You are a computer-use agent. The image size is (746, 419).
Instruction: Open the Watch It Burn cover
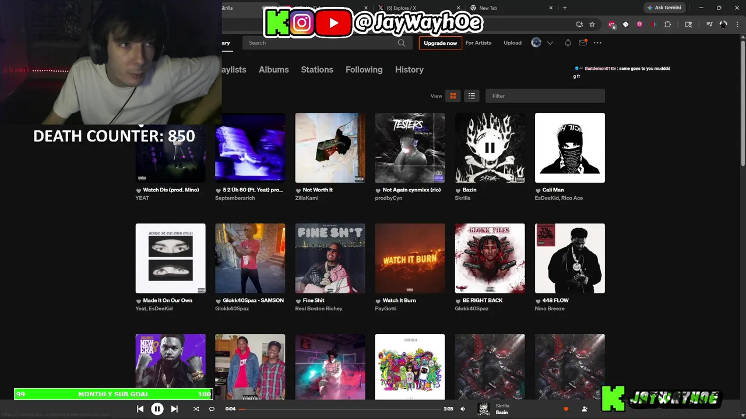[410, 258]
